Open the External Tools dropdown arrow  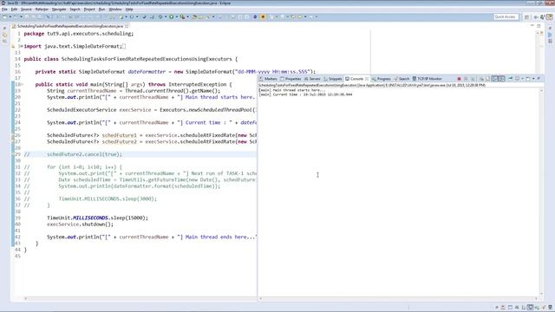188,16
